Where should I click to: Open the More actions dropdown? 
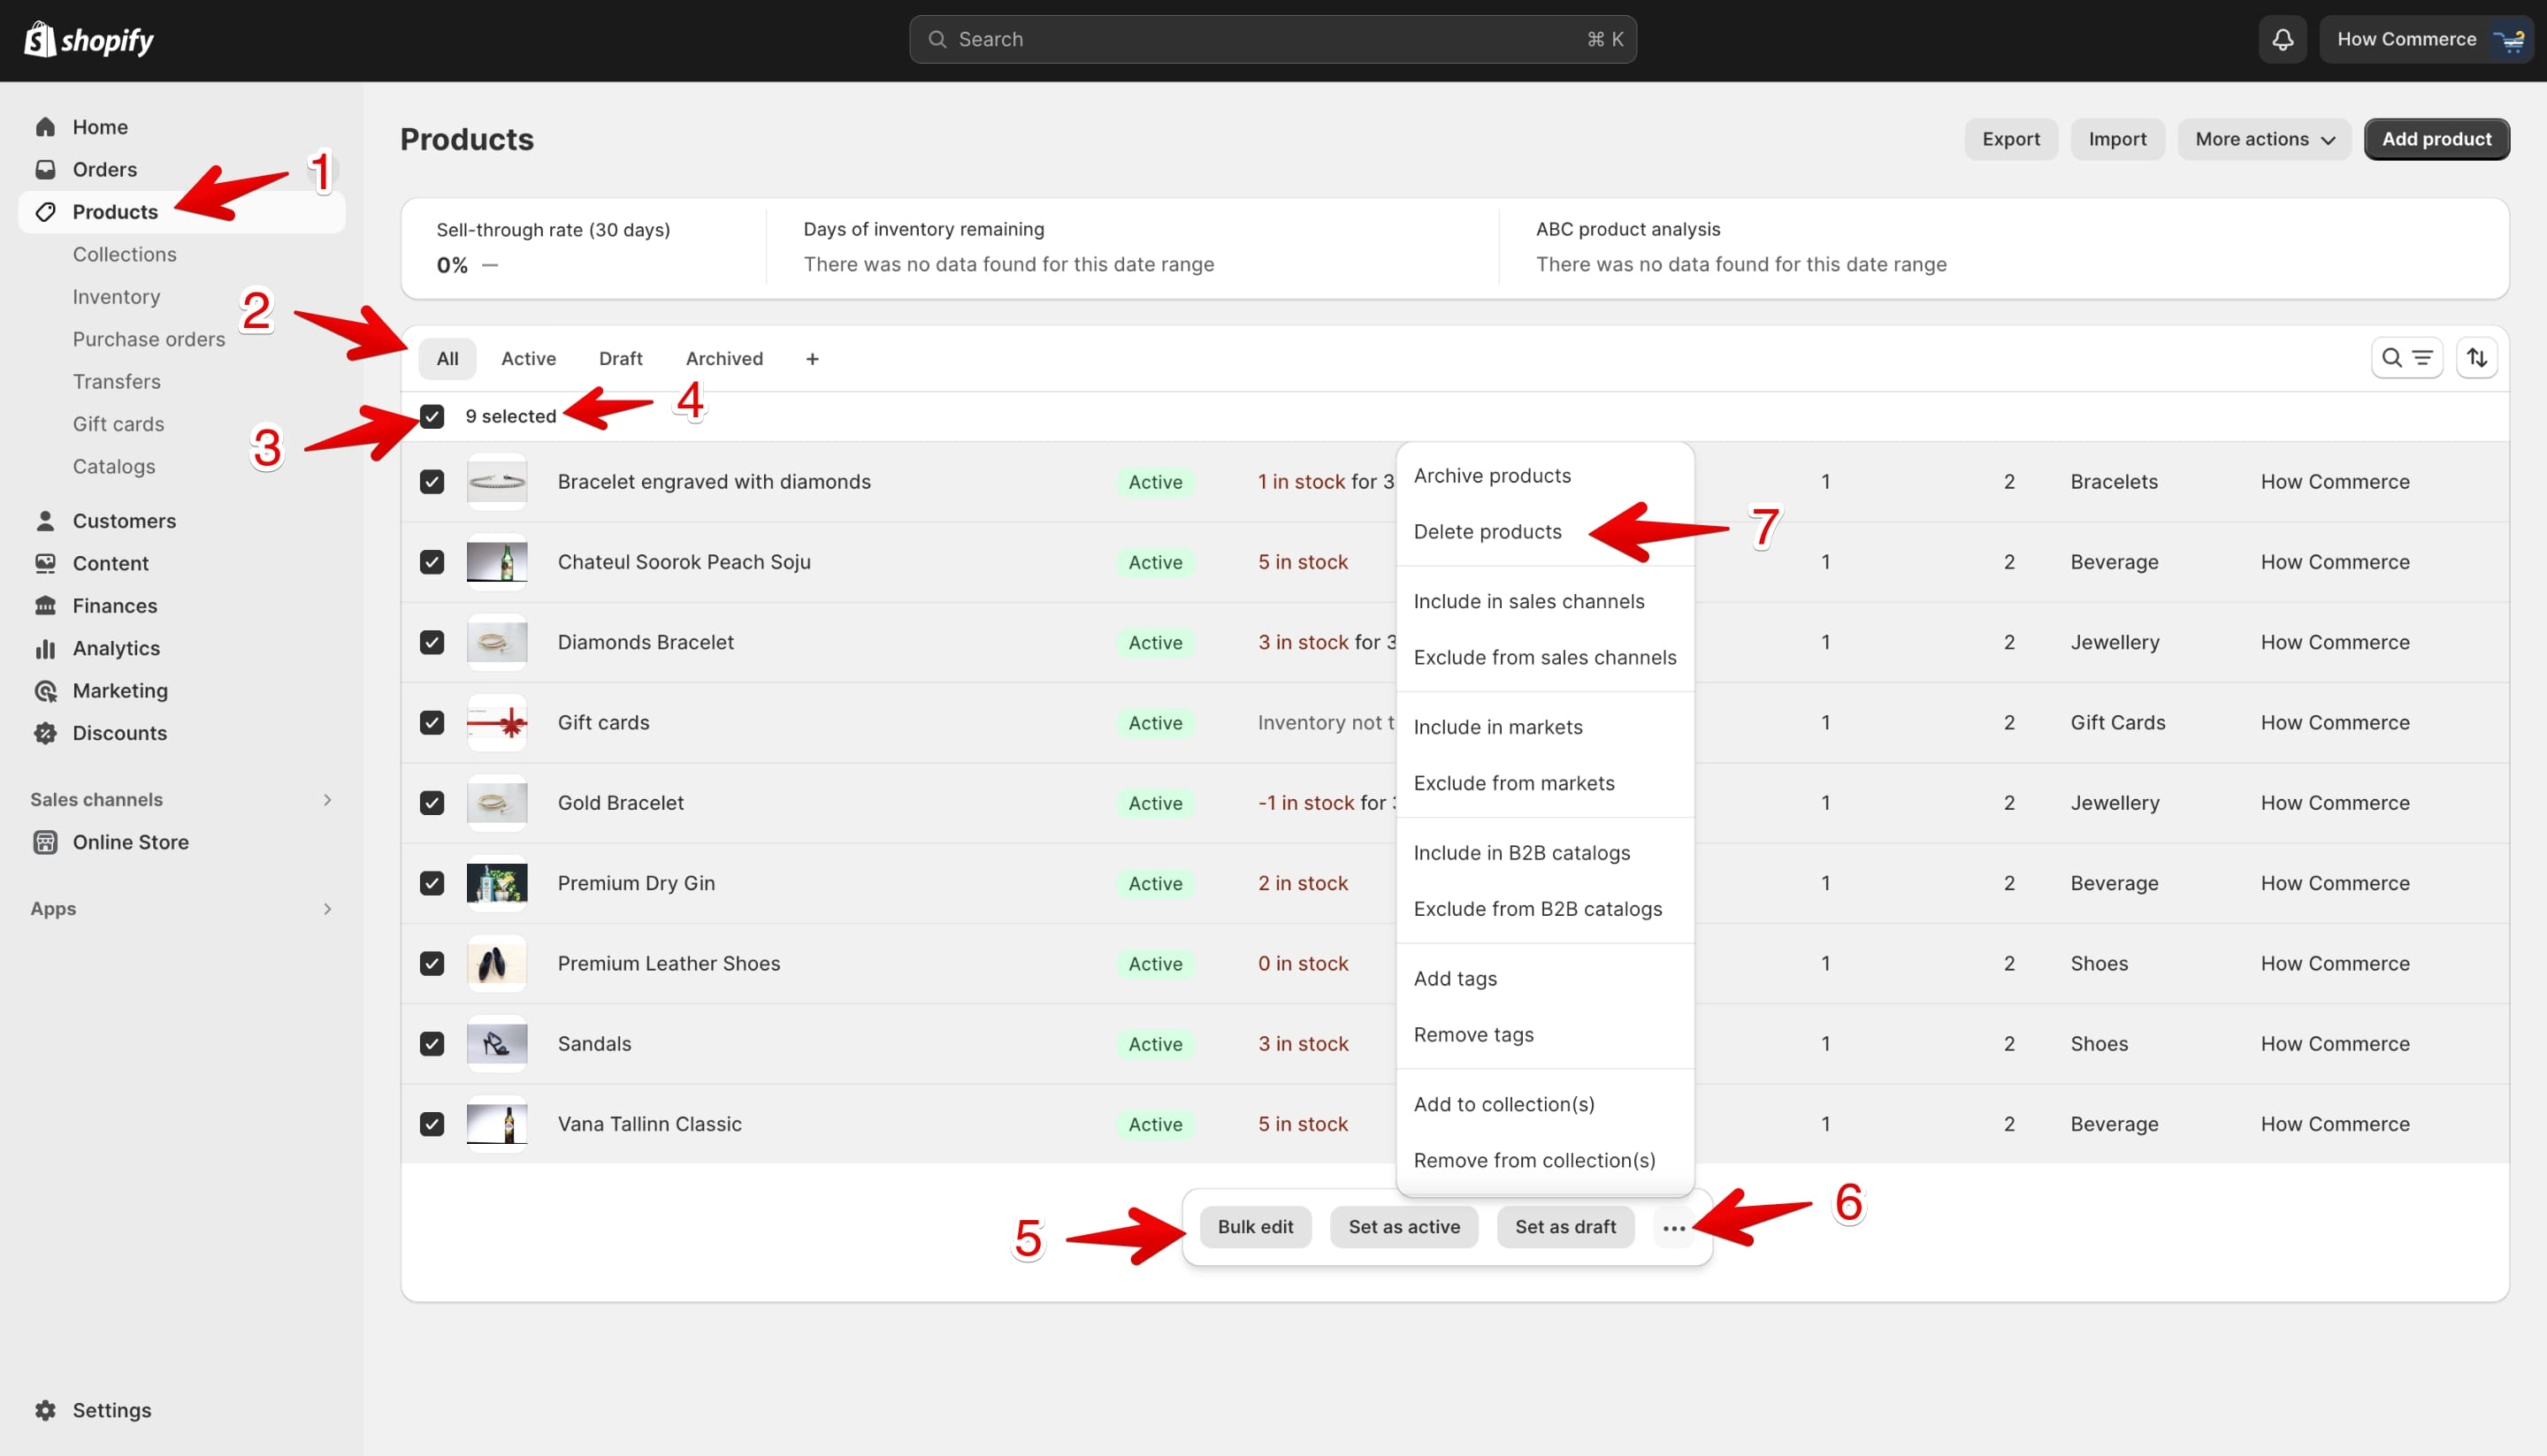2264,139
